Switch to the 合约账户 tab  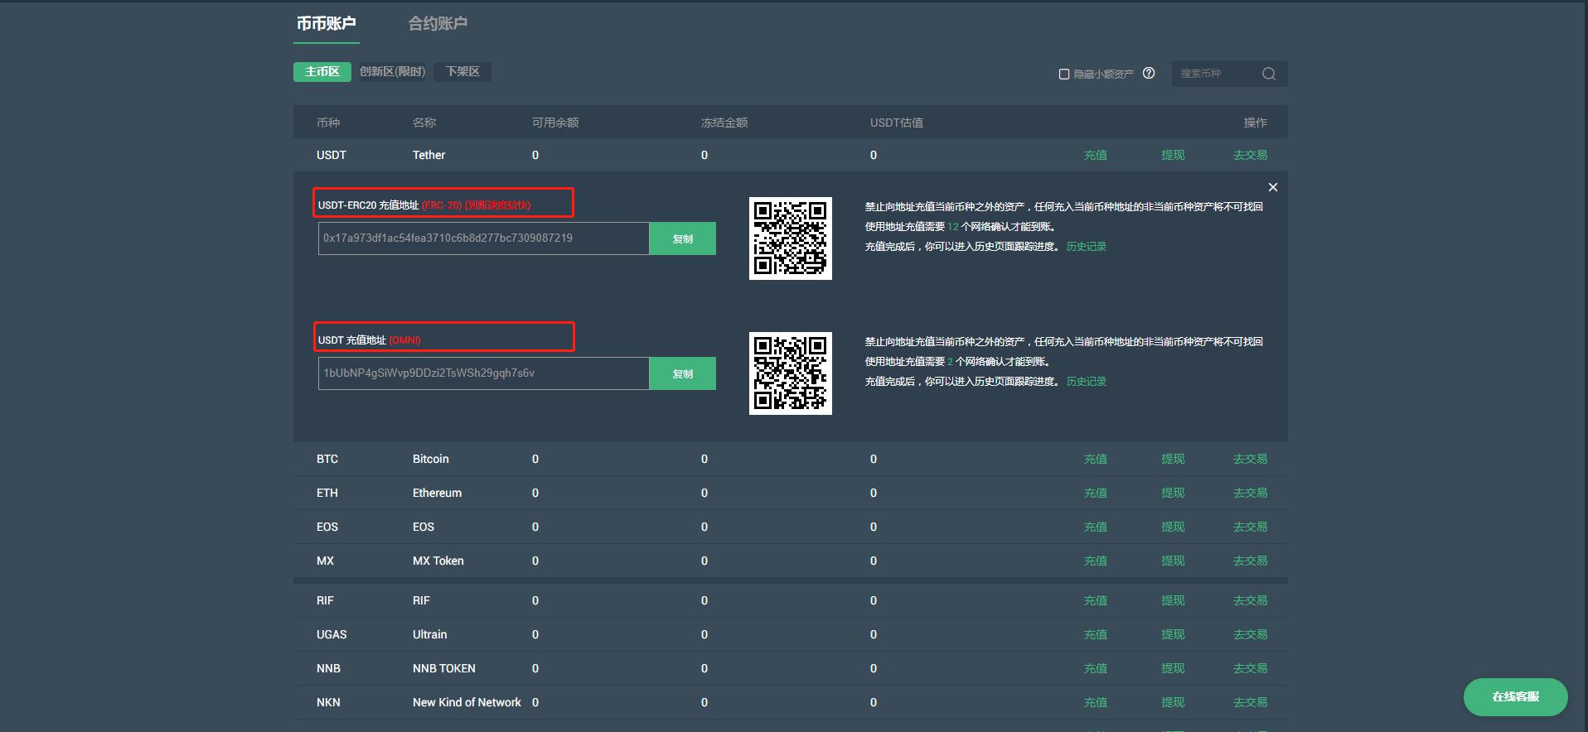tap(438, 23)
